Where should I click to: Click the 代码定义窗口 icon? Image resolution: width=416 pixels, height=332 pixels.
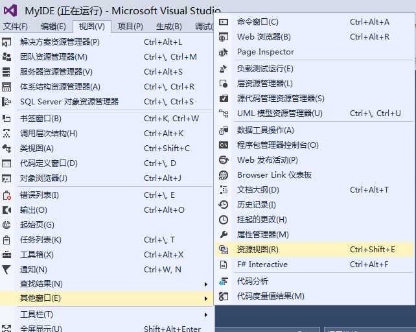pyautogui.click(x=6, y=163)
